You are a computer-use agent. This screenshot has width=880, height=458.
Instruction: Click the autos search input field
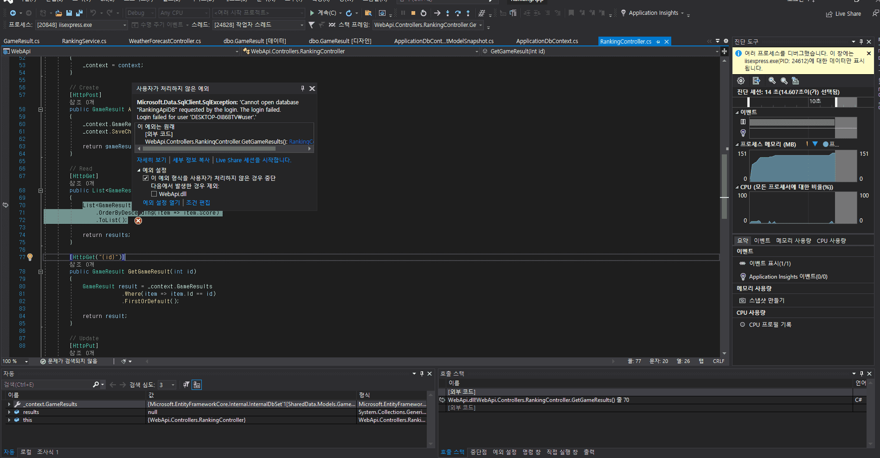(x=46, y=385)
